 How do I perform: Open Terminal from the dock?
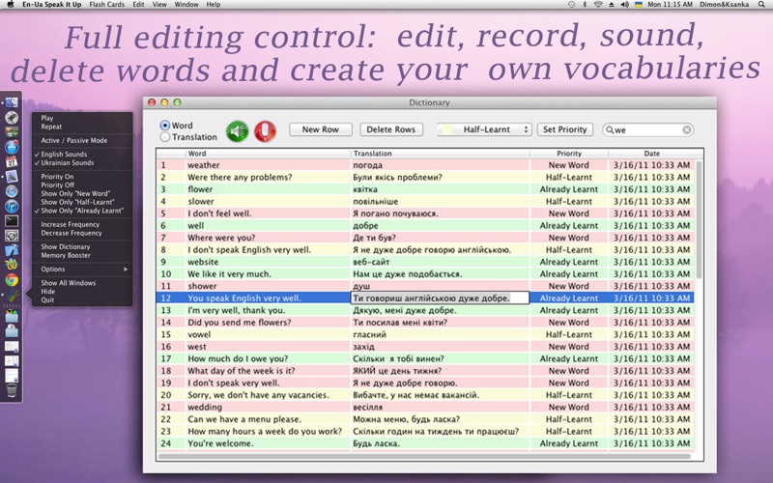[x=12, y=221]
